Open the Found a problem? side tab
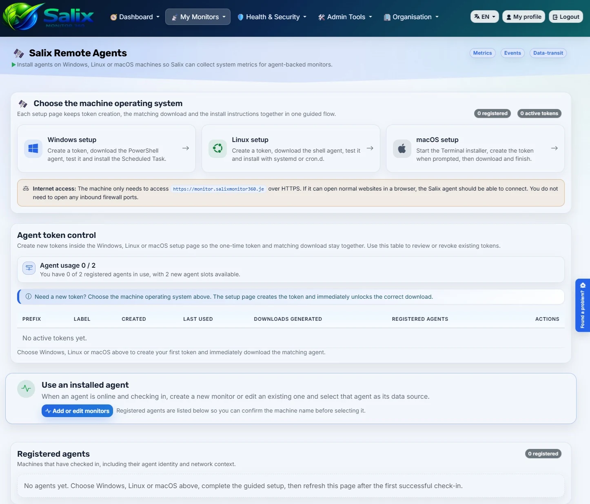 583,305
